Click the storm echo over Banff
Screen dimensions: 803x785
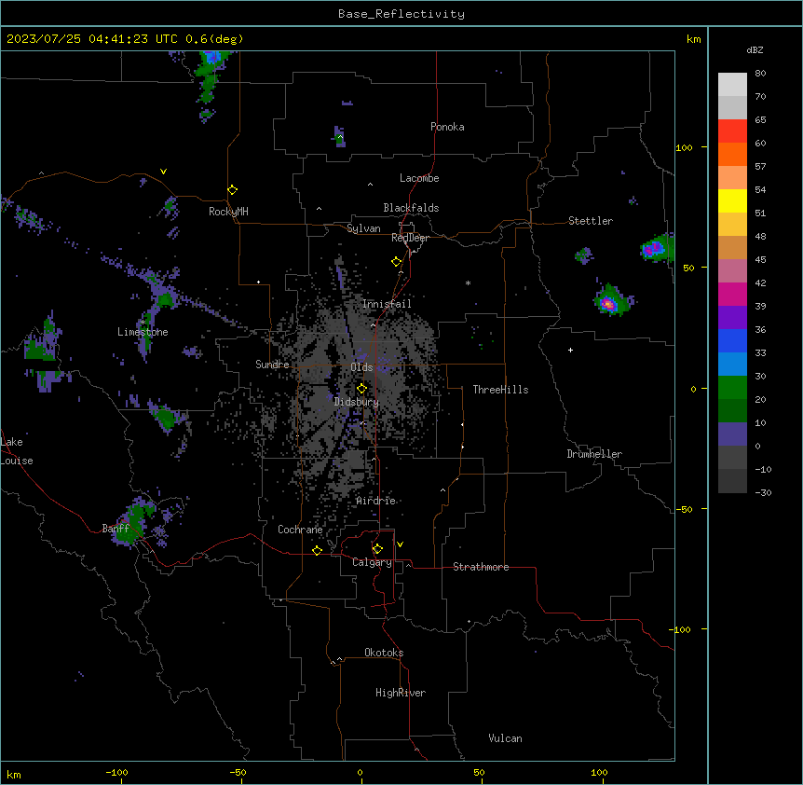coord(134,523)
